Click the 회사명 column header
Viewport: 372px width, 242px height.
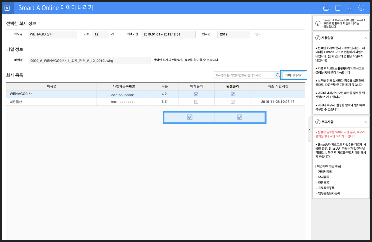coord(51,86)
